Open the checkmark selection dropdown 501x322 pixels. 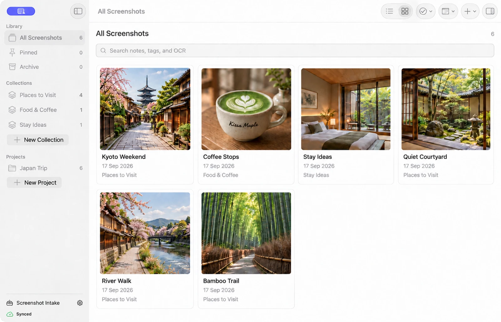(426, 11)
